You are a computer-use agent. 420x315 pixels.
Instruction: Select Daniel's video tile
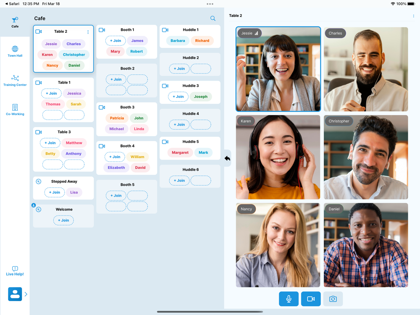pos(366,245)
